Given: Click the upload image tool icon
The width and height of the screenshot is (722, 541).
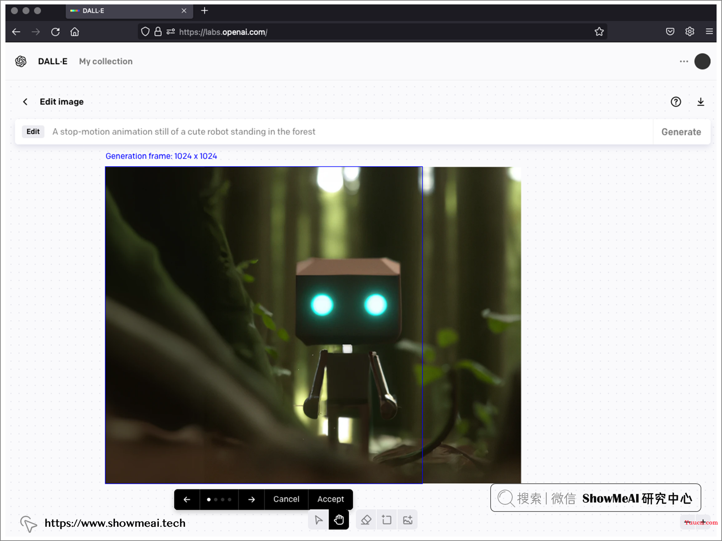Looking at the screenshot, I should click(407, 520).
